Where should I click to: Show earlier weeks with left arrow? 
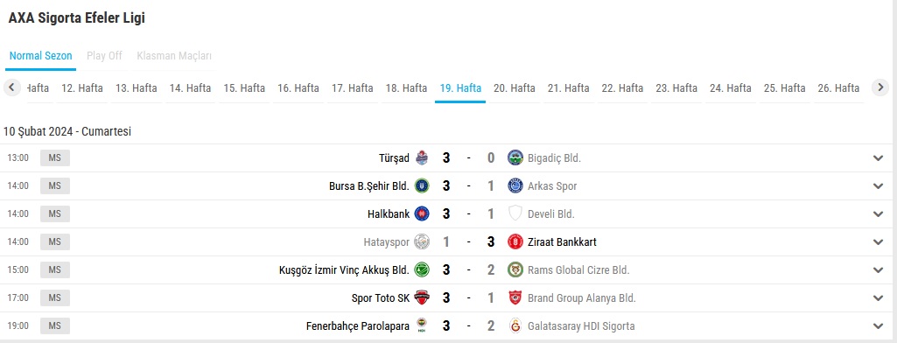(x=12, y=87)
